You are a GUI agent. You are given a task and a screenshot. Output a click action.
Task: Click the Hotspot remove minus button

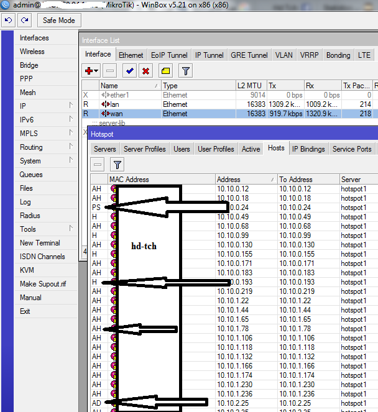pos(98,165)
